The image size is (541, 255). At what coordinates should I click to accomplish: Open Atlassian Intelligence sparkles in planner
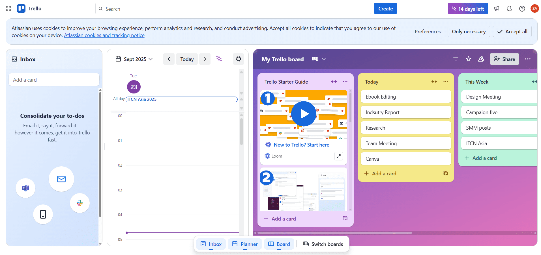pos(219,59)
